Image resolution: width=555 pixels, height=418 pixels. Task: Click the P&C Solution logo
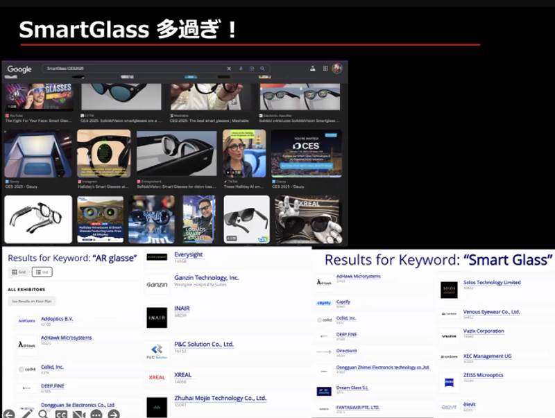157,351
